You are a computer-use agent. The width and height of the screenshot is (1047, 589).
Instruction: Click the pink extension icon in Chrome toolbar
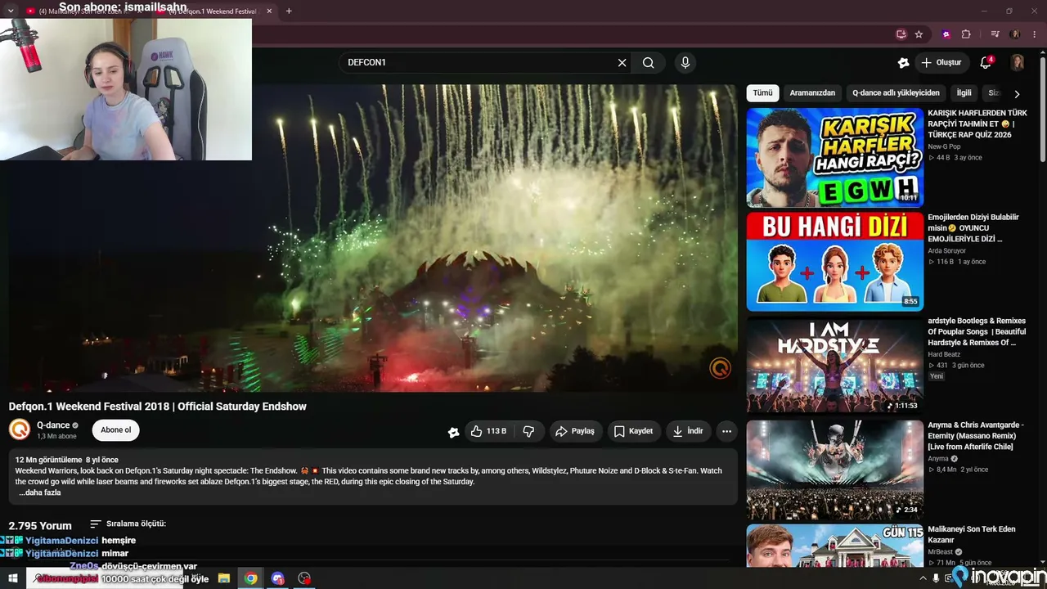coord(946,34)
